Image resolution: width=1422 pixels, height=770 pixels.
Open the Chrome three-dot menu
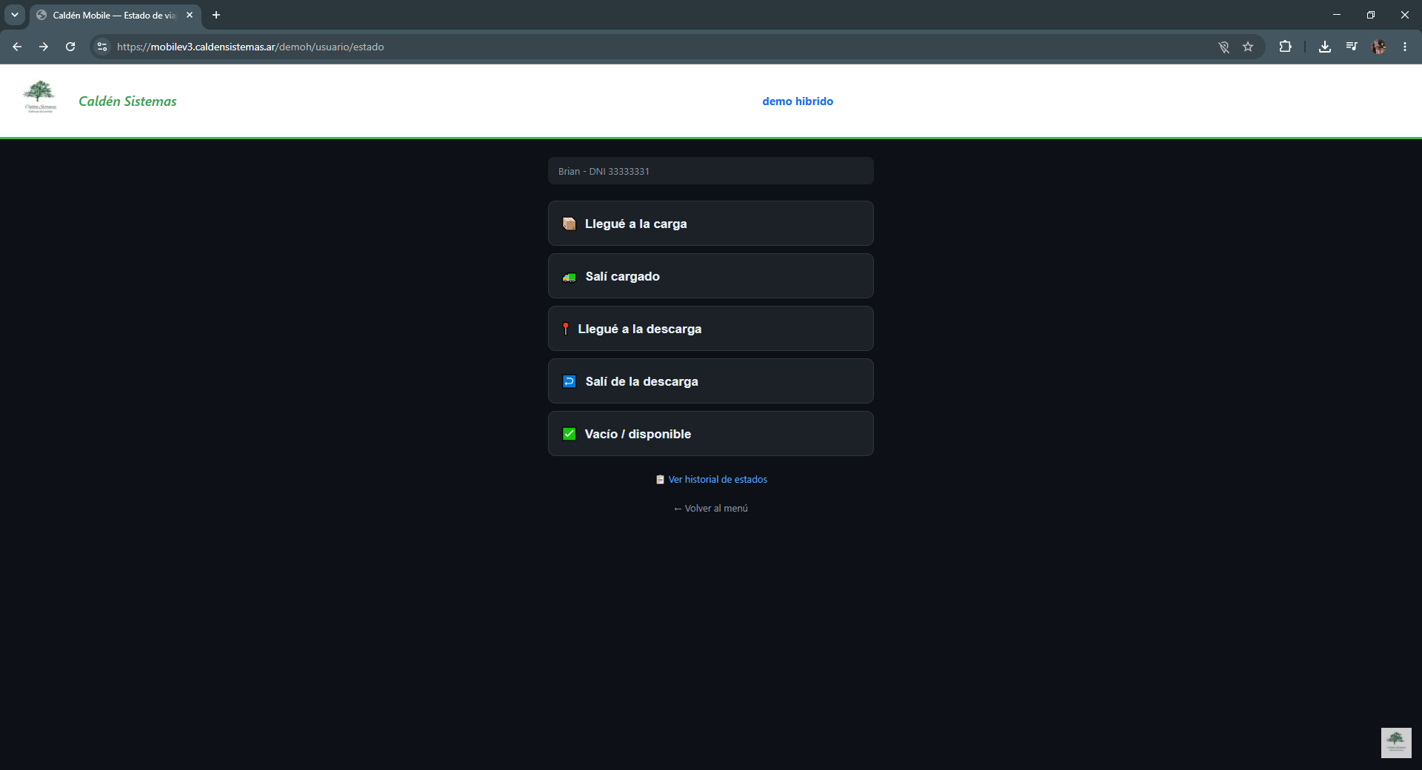tap(1405, 47)
